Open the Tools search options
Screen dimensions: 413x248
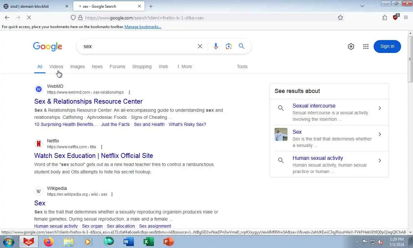coord(242,67)
